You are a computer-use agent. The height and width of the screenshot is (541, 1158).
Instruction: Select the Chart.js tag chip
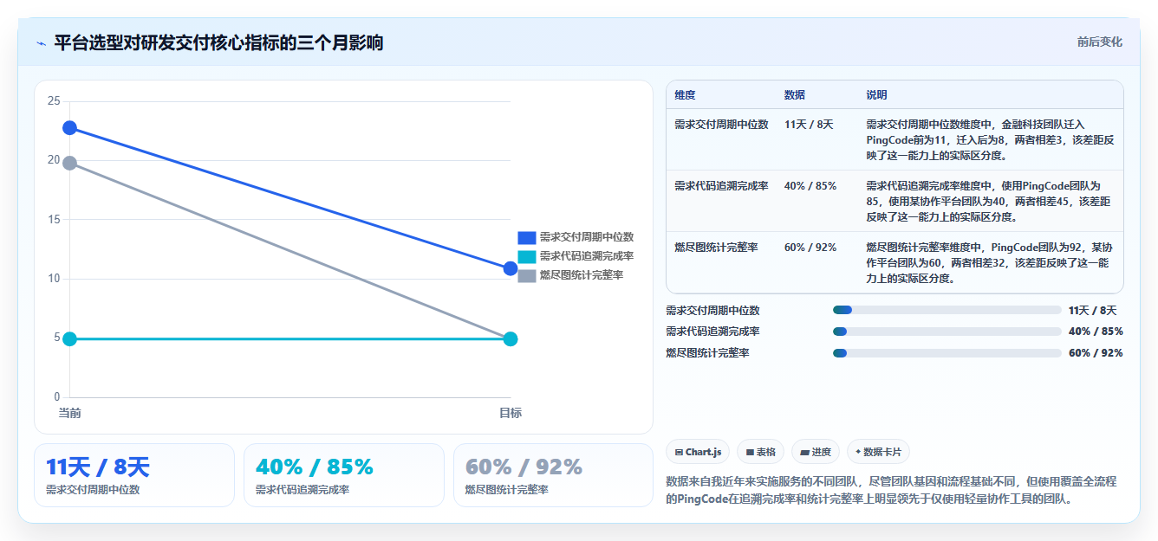click(x=698, y=452)
